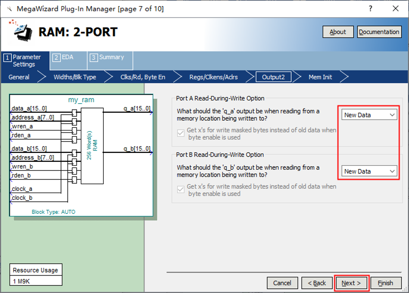Click the wren_b input signal in diagram
The height and width of the screenshot is (293, 409).
[x=23, y=167]
